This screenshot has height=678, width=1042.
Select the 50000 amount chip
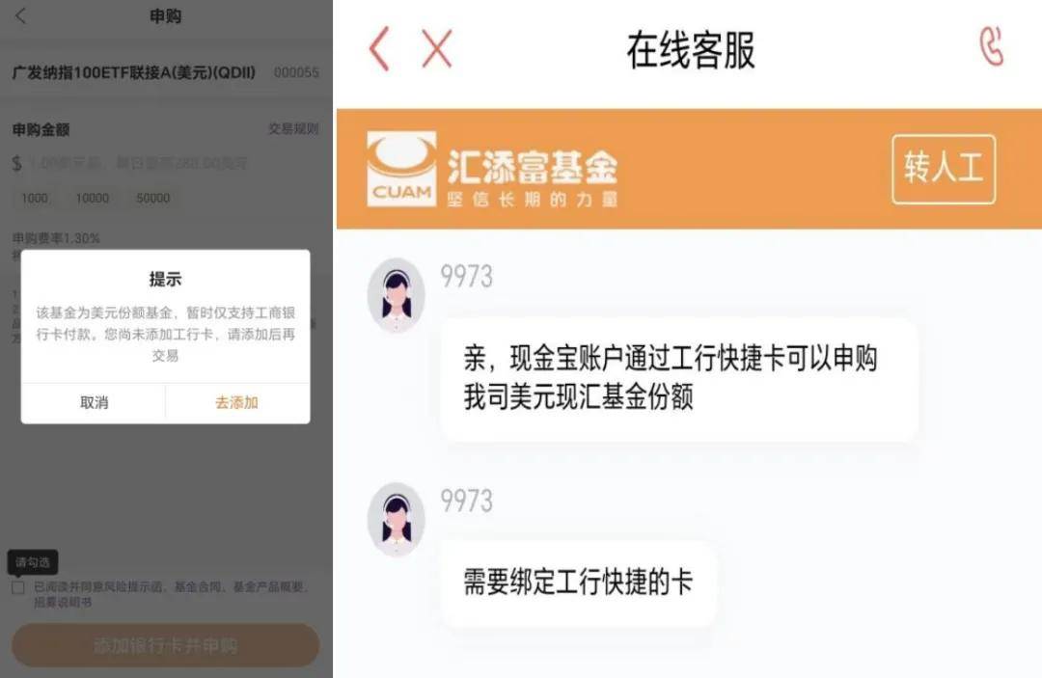click(152, 198)
